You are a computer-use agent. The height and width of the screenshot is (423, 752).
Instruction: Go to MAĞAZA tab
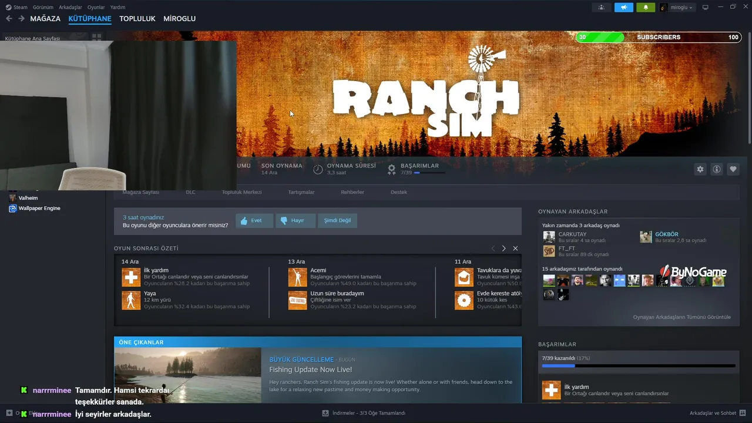45,19
